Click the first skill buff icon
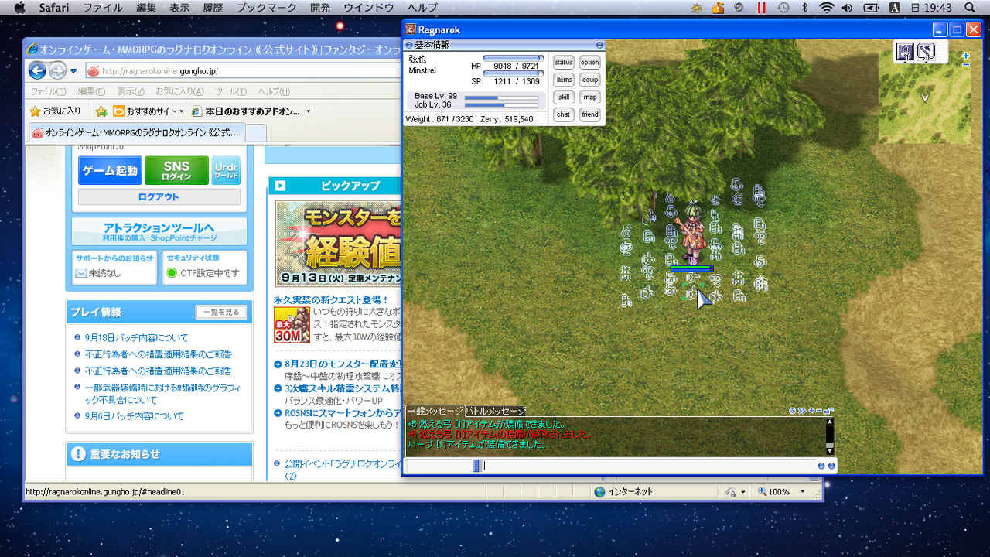 [905, 52]
